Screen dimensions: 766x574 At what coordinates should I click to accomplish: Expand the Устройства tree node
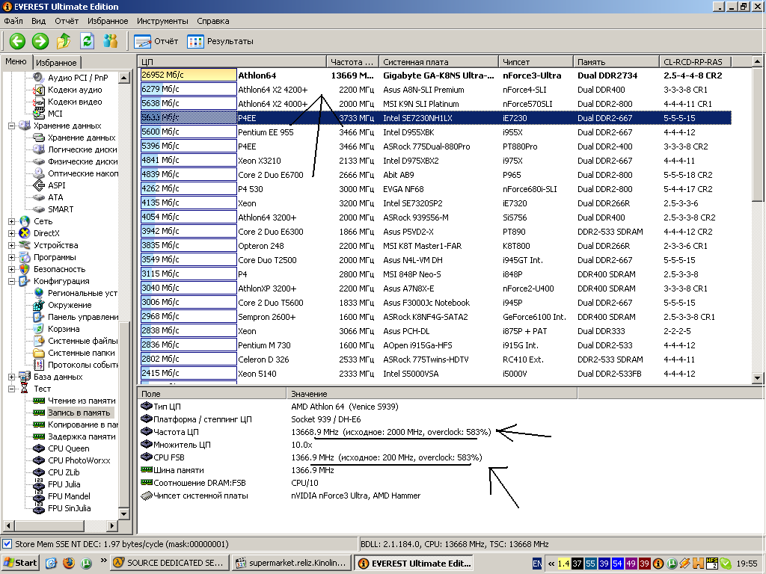tap(11, 245)
